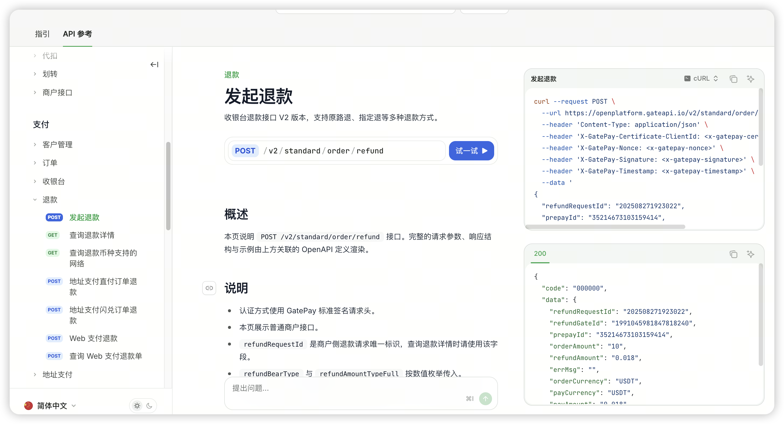Click the "curl --request POST" line
The image size is (784, 424).
point(574,101)
